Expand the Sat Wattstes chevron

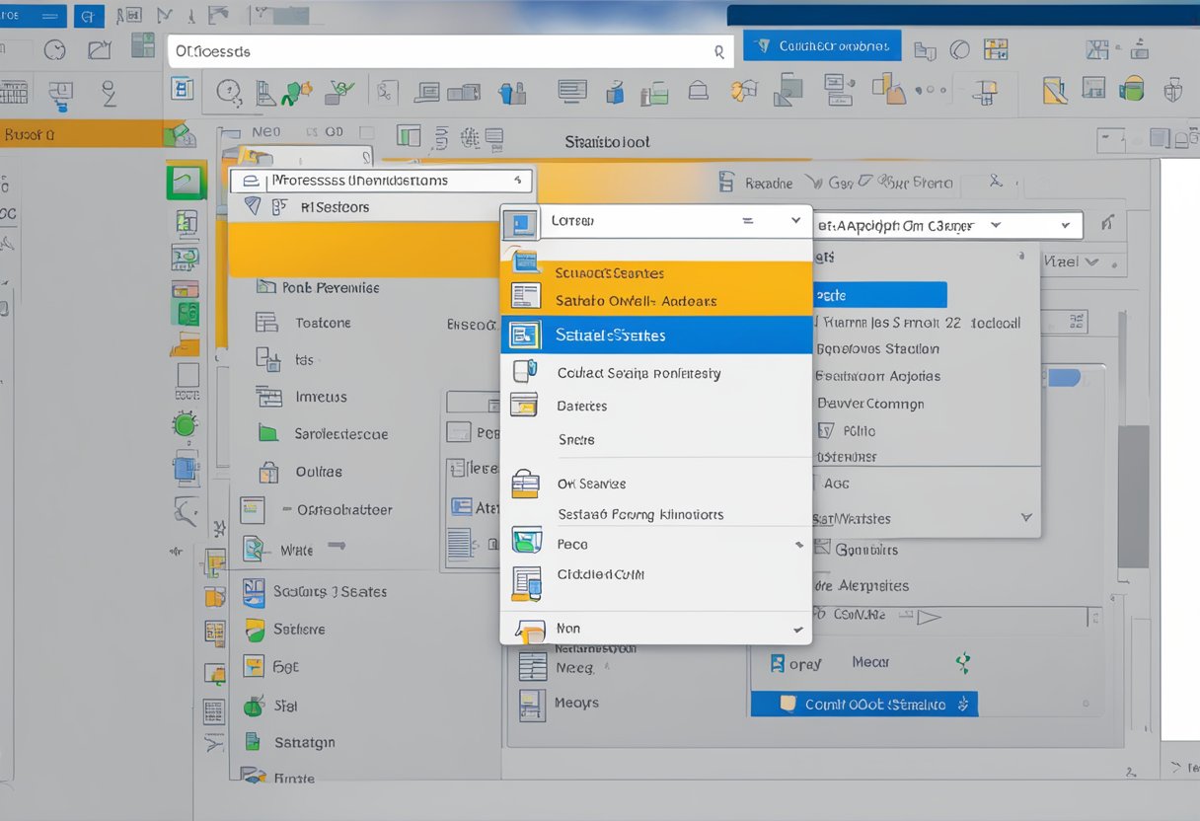1025,517
